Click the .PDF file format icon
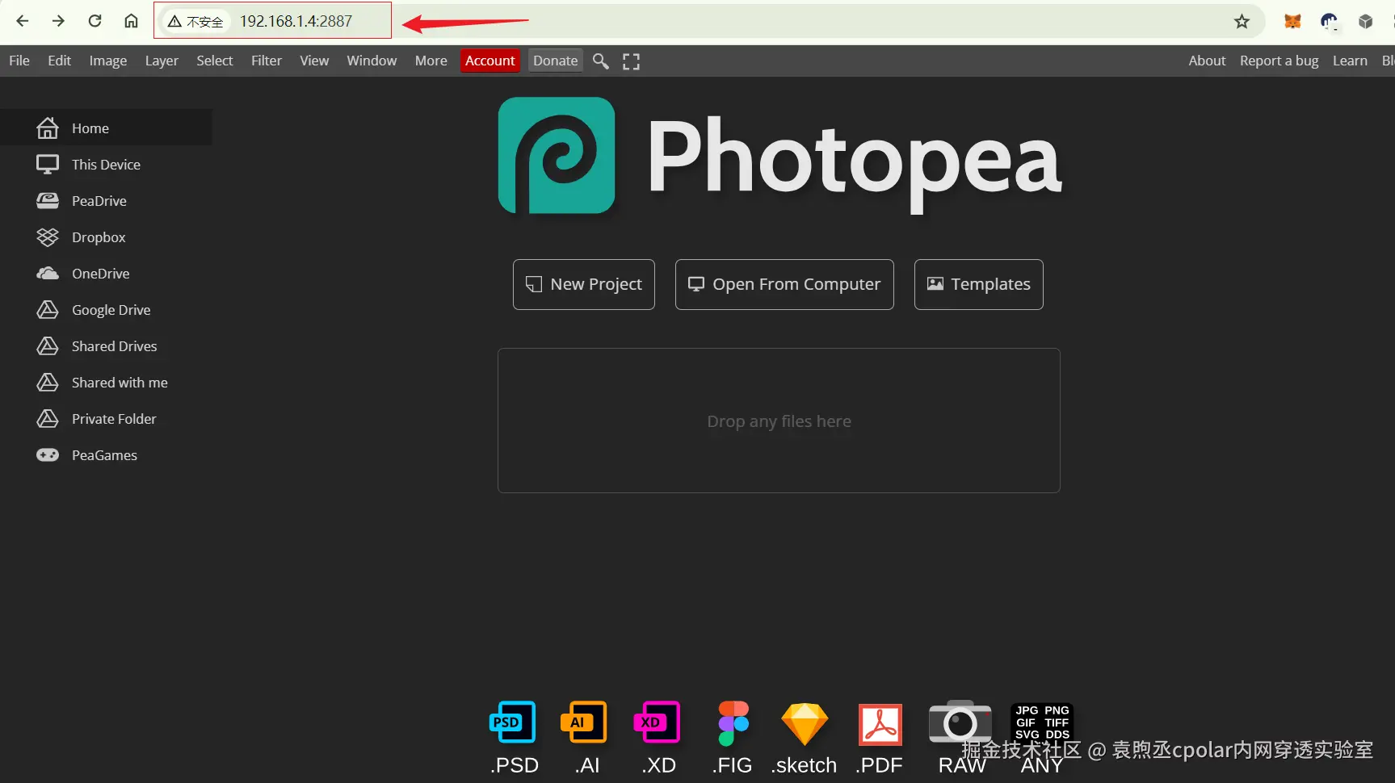The width and height of the screenshot is (1395, 783). click(880, 724)
